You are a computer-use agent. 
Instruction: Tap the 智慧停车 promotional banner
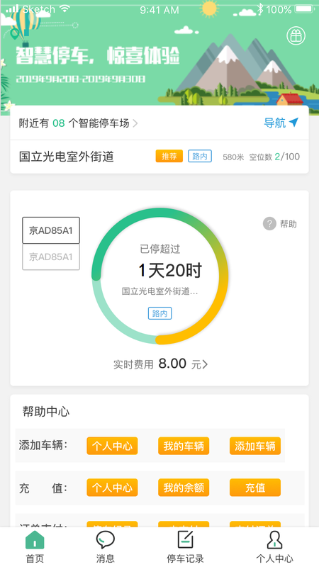[159, 58]
